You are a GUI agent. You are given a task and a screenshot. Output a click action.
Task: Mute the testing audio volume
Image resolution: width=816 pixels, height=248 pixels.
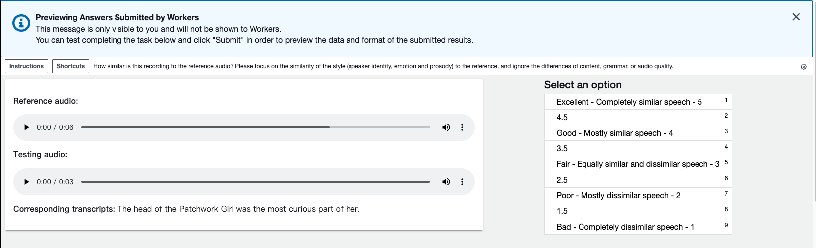coord(446,182)
